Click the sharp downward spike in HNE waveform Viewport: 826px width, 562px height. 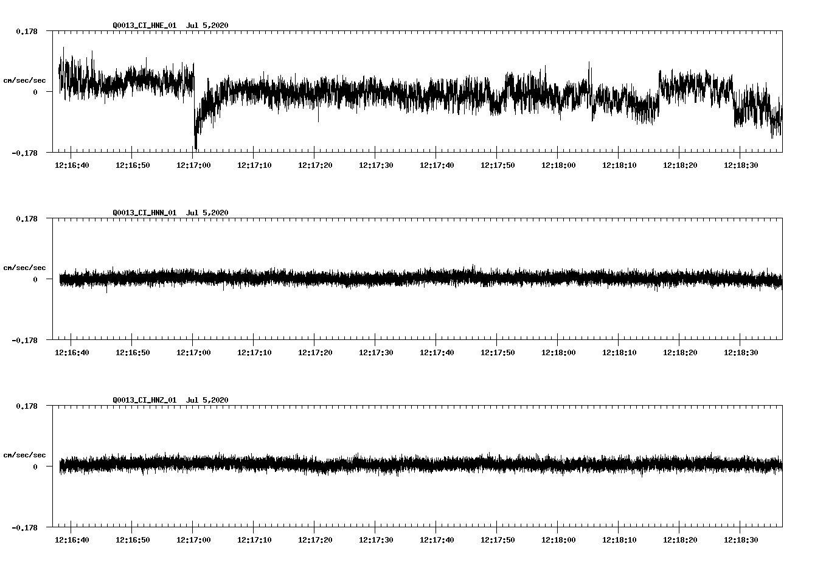pos(196,131)
